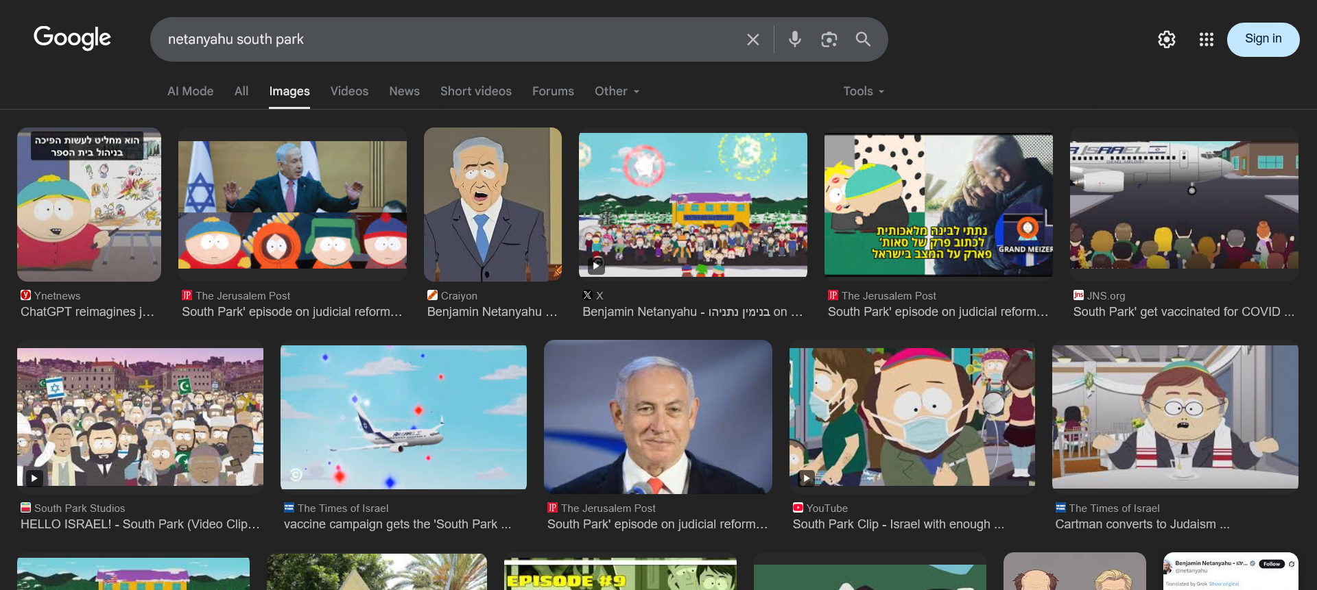Open the Cartman converts to Judaism thumbnail
Screen dimensions: 1317x590
click(x=1175, y=417)
